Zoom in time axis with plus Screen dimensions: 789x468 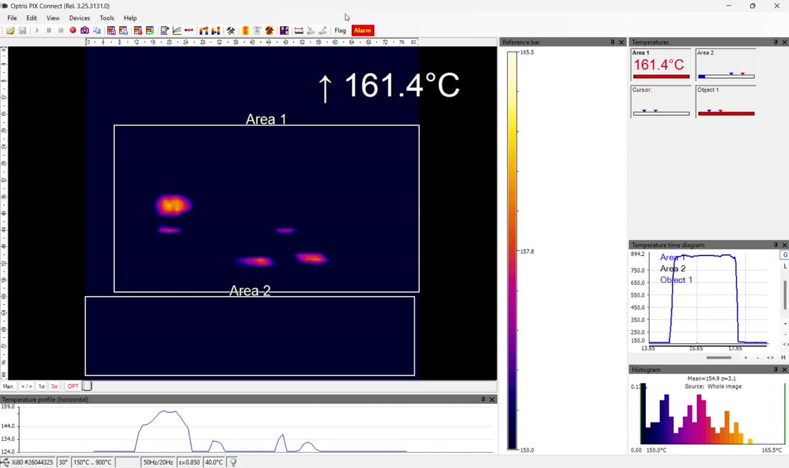click(746, 357)
